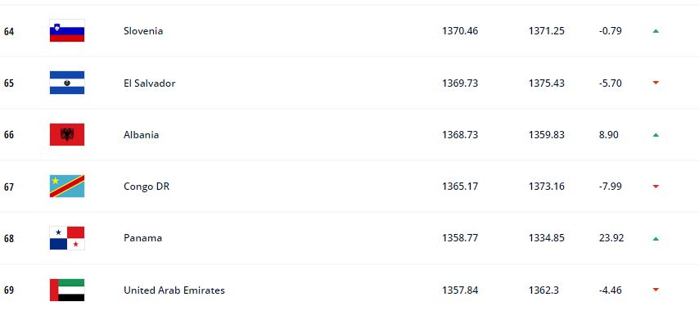Click Albania's green up arrow indicator
This screenshot has height=315, width=699.
coord(656,135)
